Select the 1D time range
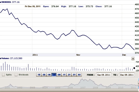The image size is (139, 92). [x=39, y=75]
